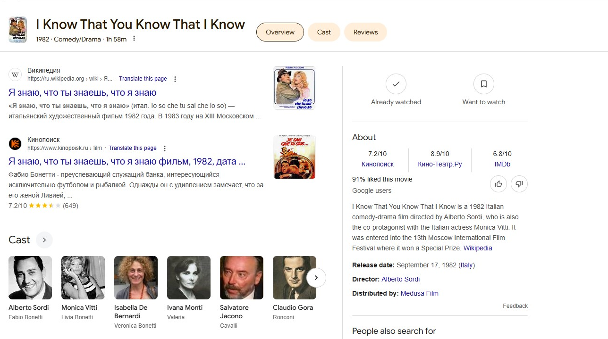608x339 pixels.
Task: Expand the Cast section arrow
Action: click(x=44, y=240)
